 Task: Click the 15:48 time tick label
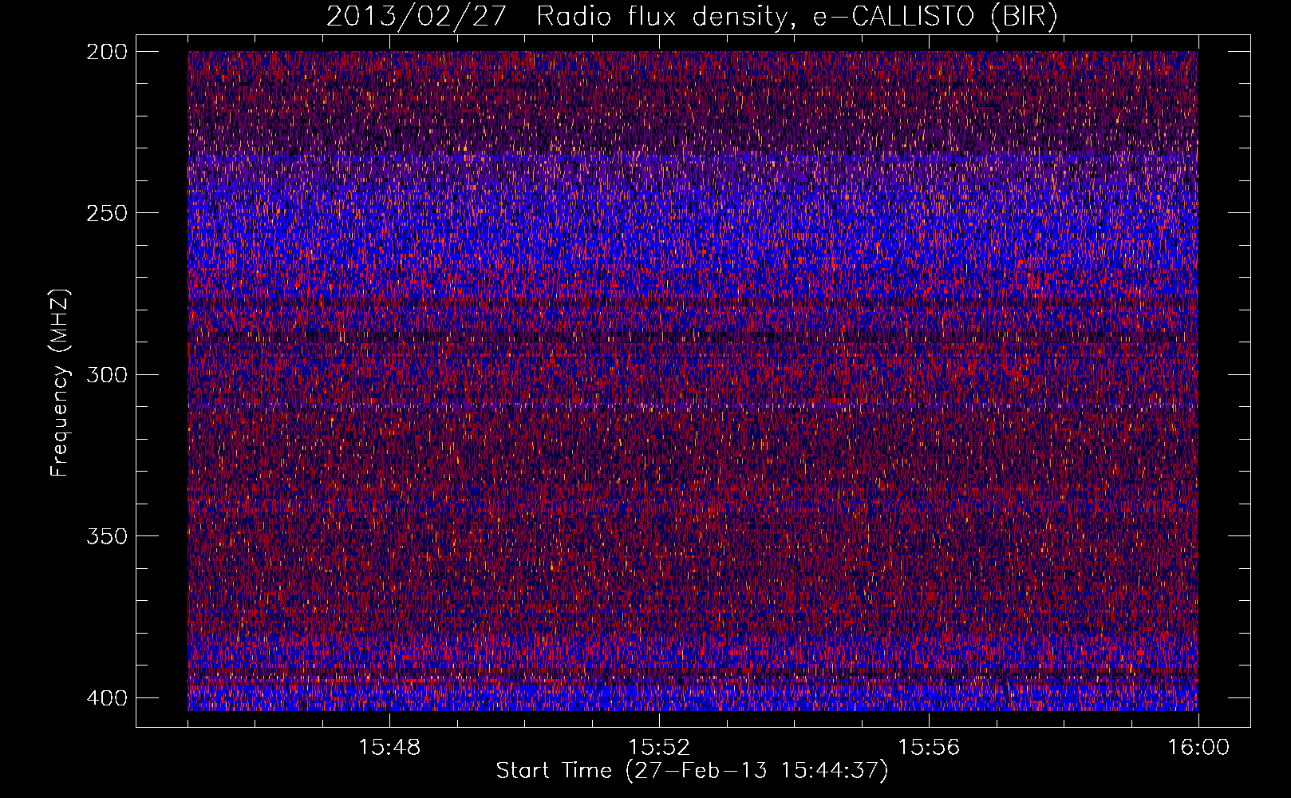point(389,748)
